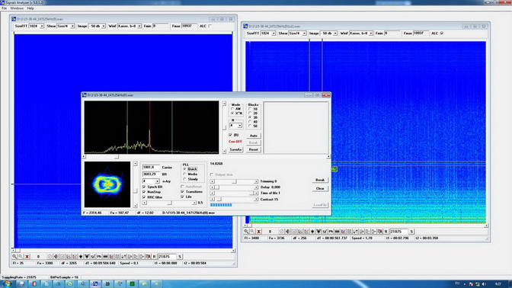Viewport: 512px width, 288px height.
Task: Click S button beside 21875 in left window
Action: pos(180,257)
